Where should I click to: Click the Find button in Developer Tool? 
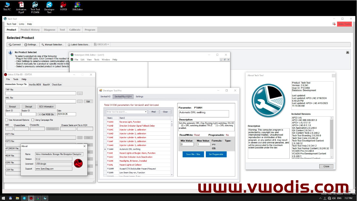pyautogui.click(x=153, y=112)
